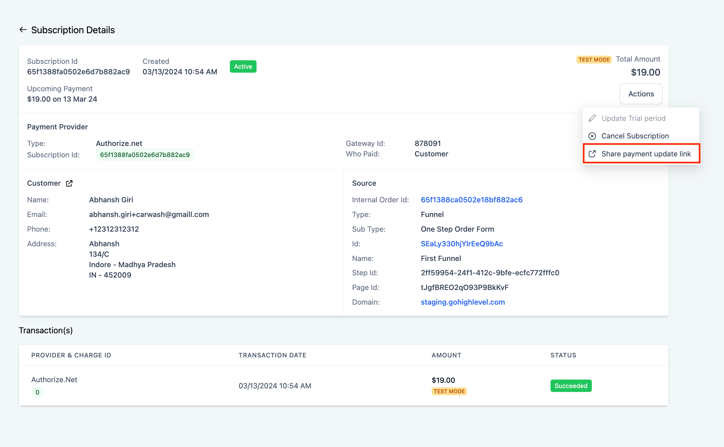Click the green Subscription Id badge

click(145, 155)
